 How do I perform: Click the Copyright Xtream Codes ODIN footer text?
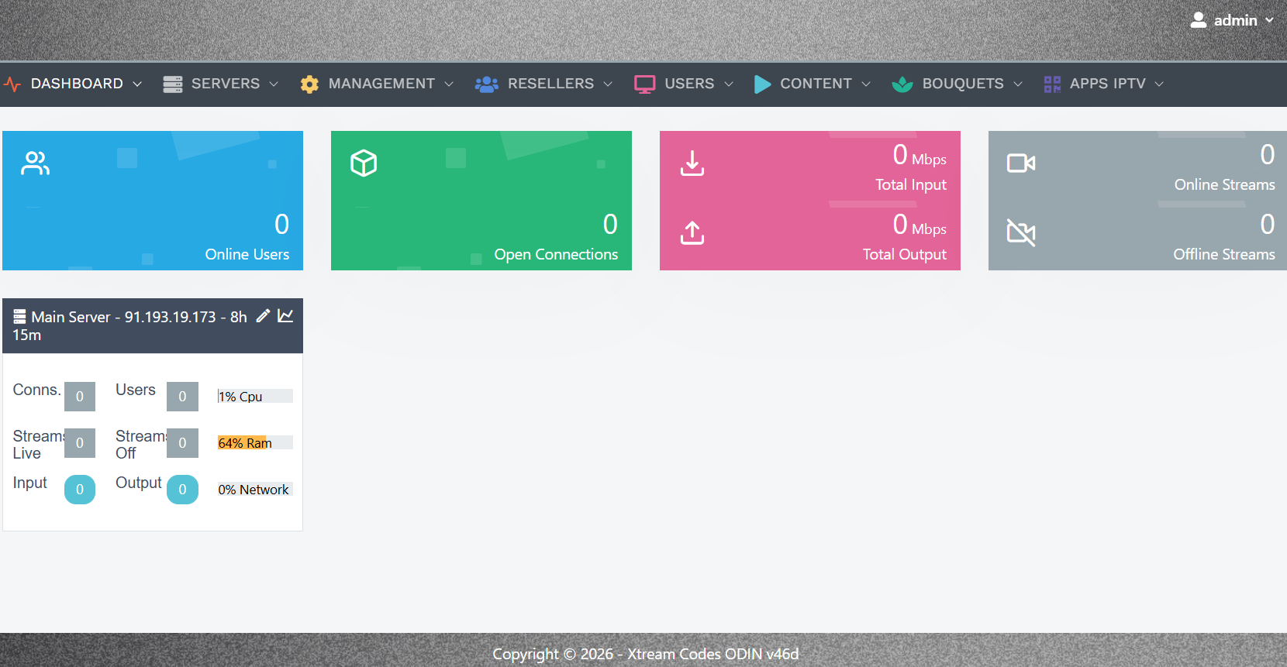646,654
